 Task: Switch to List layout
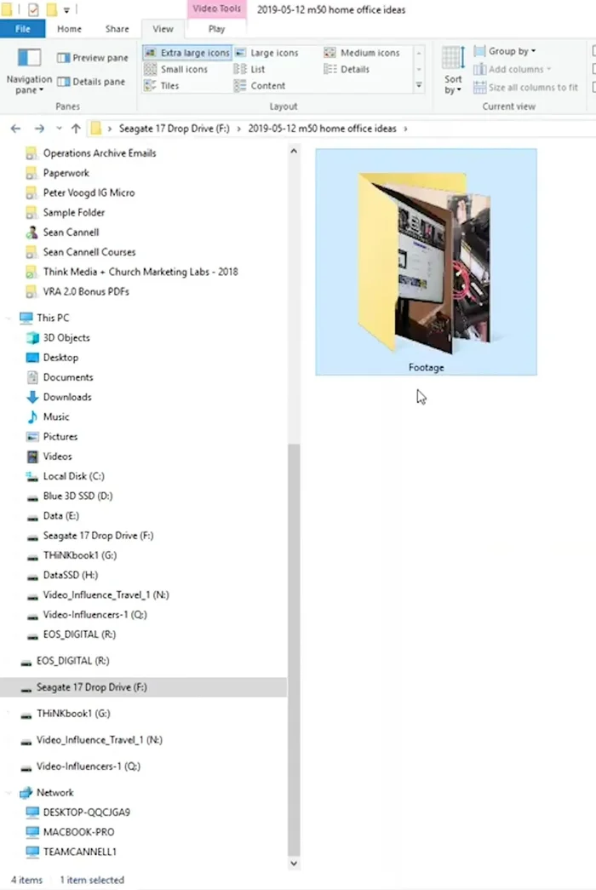tap(249, 69)
